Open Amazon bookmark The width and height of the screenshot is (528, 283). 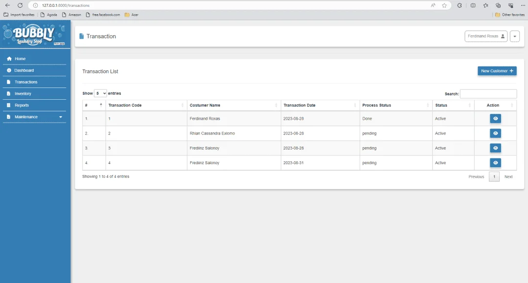(72, 15)
